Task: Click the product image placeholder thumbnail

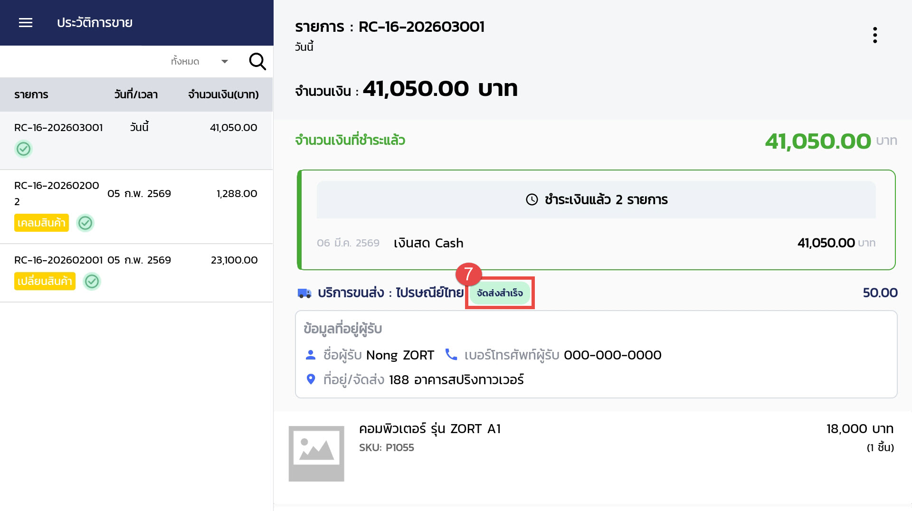Action: coord(316,454)
